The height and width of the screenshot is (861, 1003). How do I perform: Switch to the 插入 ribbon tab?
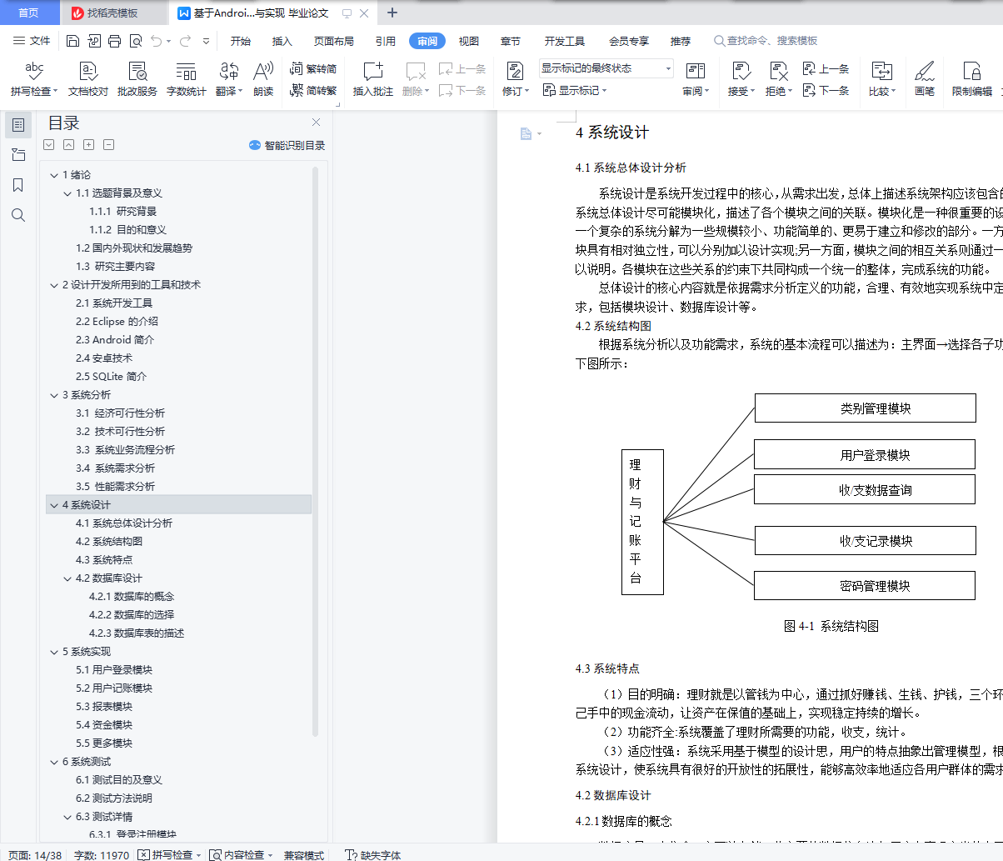(282, 41)
